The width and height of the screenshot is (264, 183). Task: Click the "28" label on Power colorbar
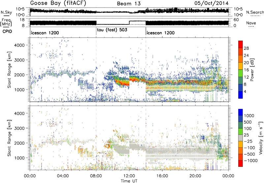pyautogui.click(x=246, y=48)
